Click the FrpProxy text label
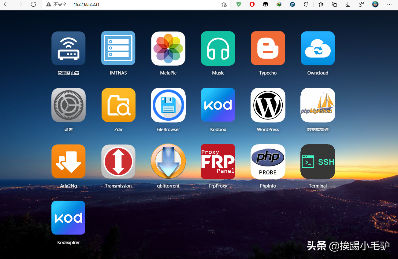398x259 pixels. [218, 186]
